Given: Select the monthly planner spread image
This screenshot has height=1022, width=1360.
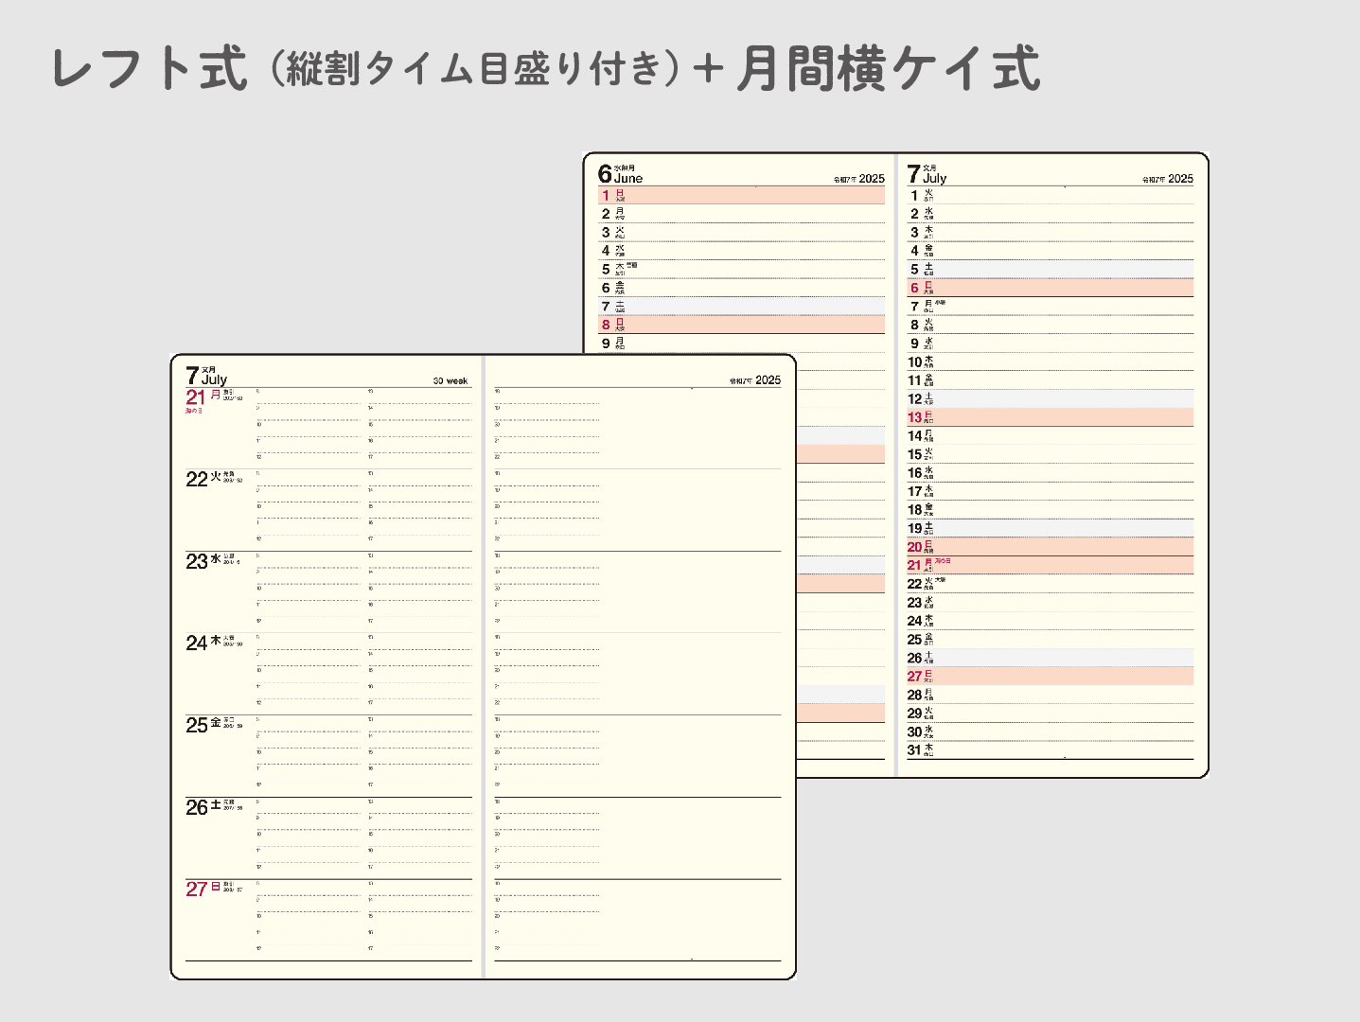Looking at the screenshot, I should (895, 465).
